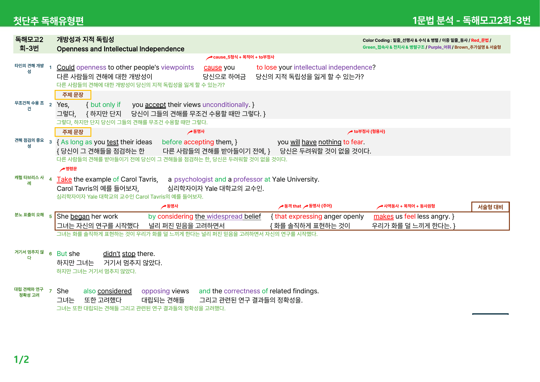Click the purple word 'professor'
Viewport: 540px width, 382px height.
click(248, 180)
